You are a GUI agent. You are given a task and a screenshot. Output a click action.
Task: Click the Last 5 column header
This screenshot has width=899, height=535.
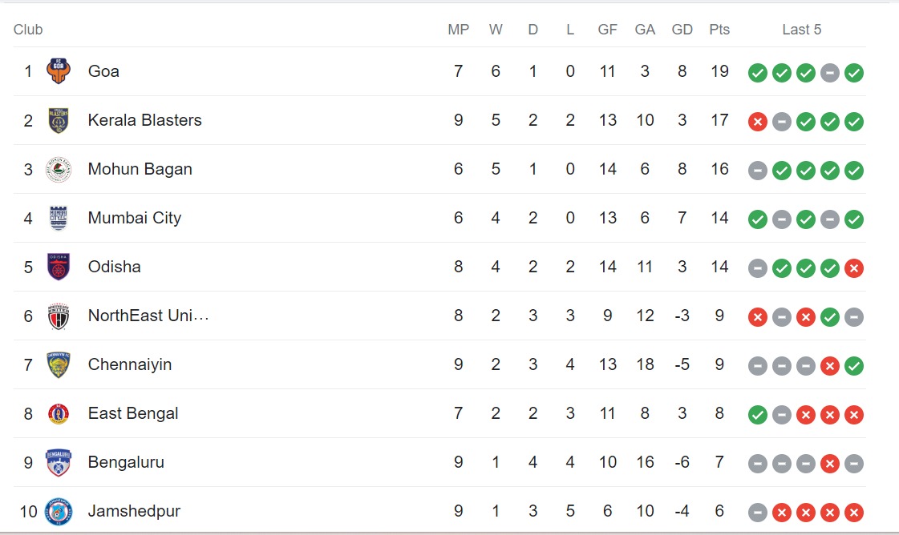point(802,30)
